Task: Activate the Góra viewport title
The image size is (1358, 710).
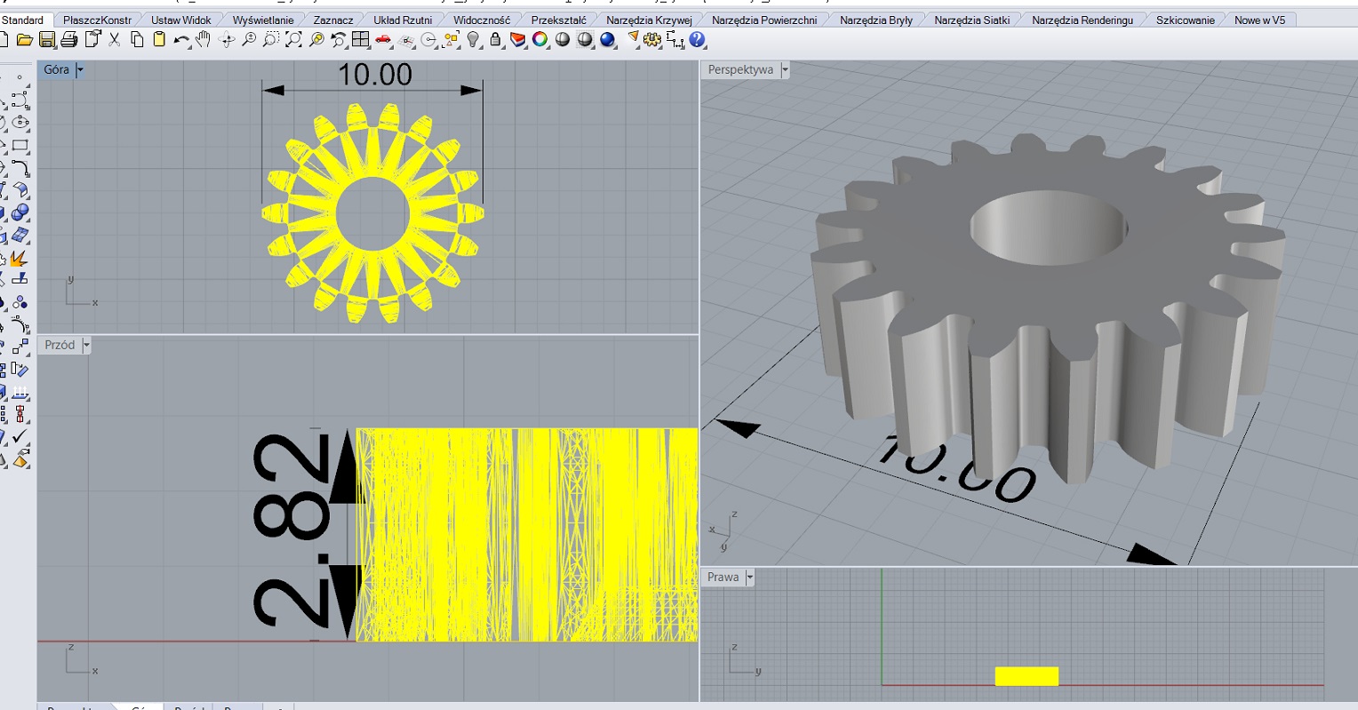Action: 56,69
